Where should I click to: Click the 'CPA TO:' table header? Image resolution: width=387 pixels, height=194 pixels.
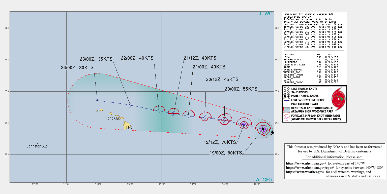pyautogui.click(x=289, y=54)
